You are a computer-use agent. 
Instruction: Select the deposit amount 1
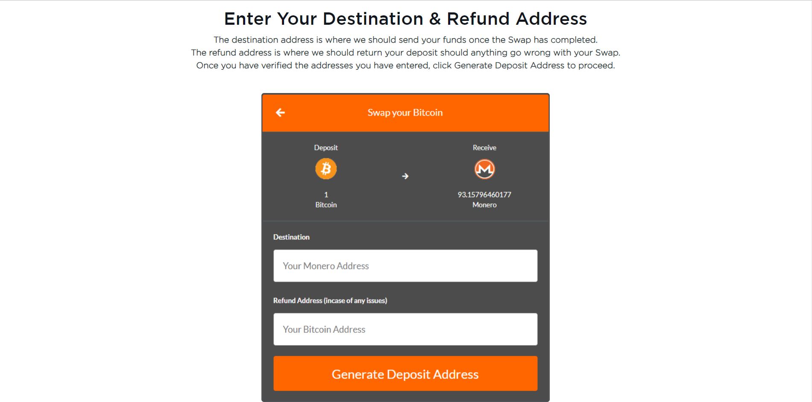click(326, 195)
